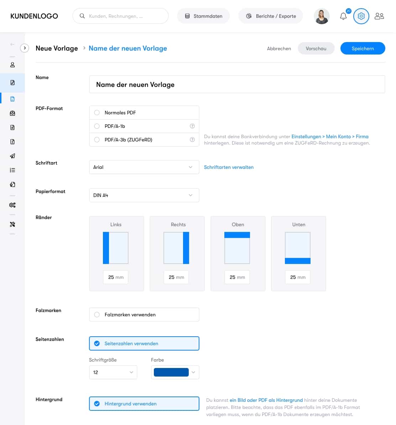Image resolution: width=396 pixels, height=425 pixels.
Task: Click help icon next to PDF/A-1b
Action: [192, 126]
